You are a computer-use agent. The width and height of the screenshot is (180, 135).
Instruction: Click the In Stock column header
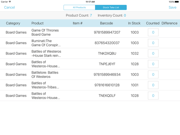(134, 23)
